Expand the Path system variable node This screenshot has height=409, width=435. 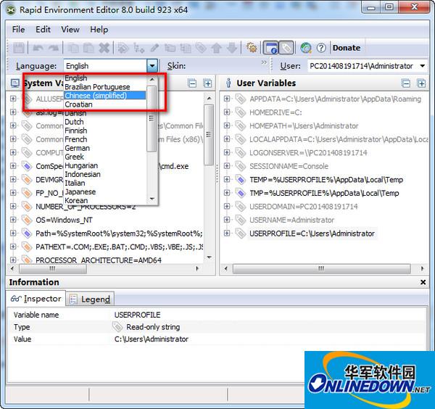pyautogui.click(x=13, y=234)
